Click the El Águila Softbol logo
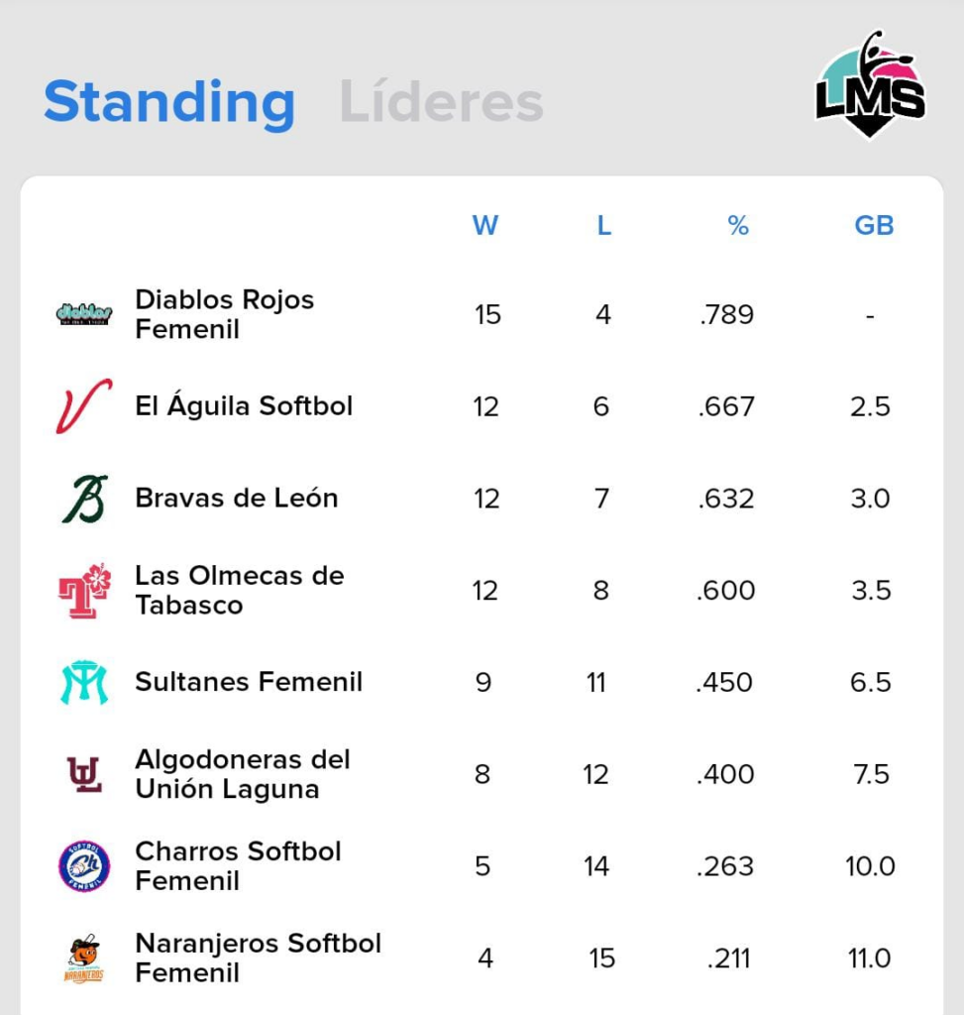The width and height of the screenshot is (964, 1015). 84,406
